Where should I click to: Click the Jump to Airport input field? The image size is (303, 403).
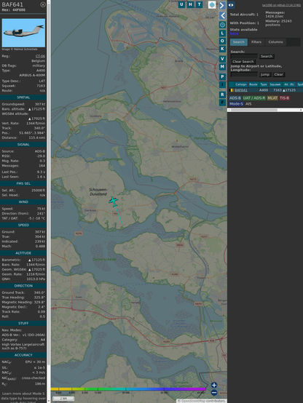(244, 74)
